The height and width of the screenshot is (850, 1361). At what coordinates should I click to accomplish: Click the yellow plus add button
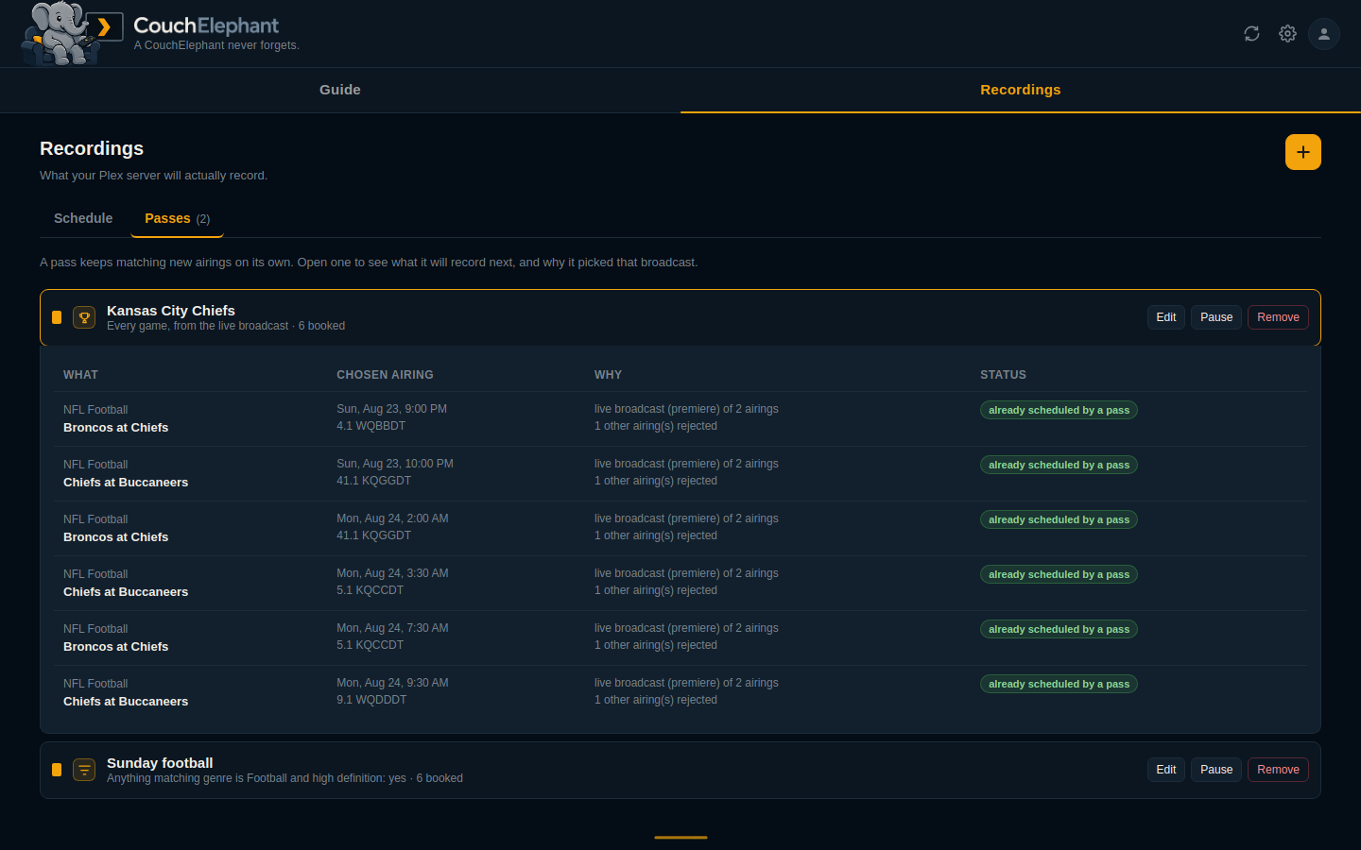click(x=1303, y=152)
